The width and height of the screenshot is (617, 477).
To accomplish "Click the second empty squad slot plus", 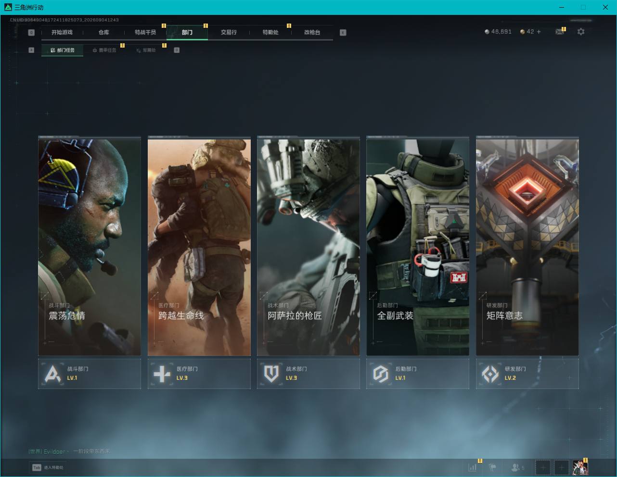I will click(561, 467).
